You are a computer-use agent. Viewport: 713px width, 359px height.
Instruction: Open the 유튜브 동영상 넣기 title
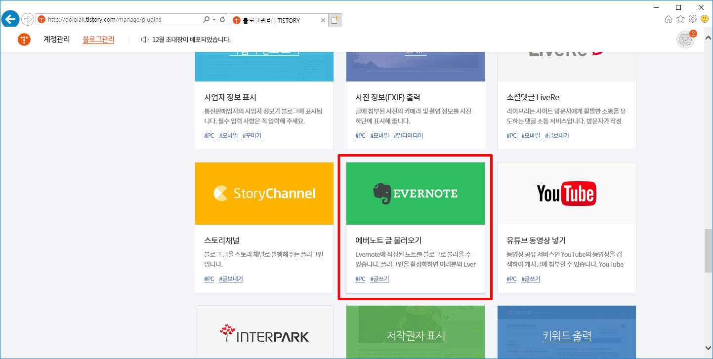pyautogui.click(x=536, y=240)
